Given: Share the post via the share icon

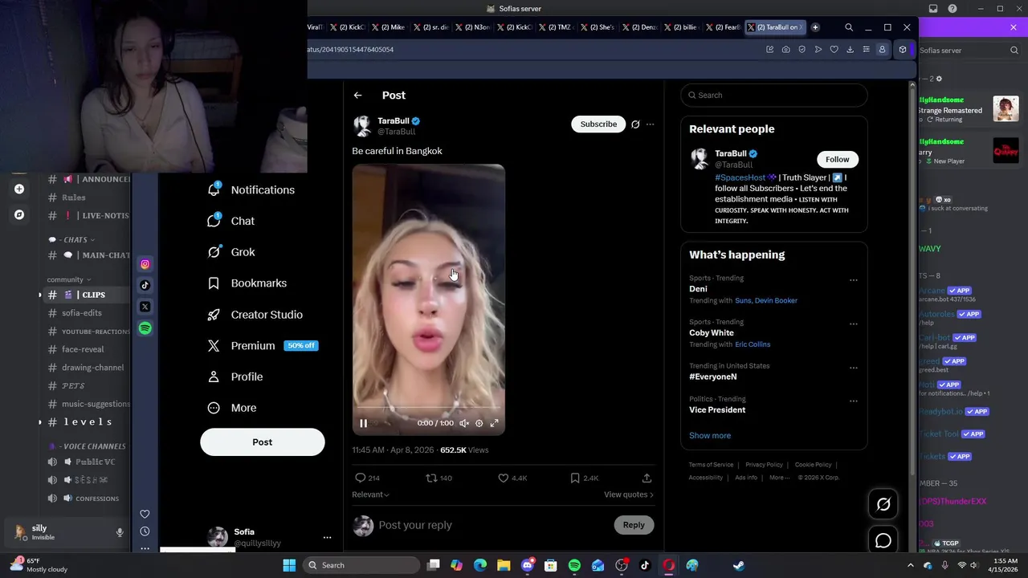Looking at the screenshot, I should point(647,478).
